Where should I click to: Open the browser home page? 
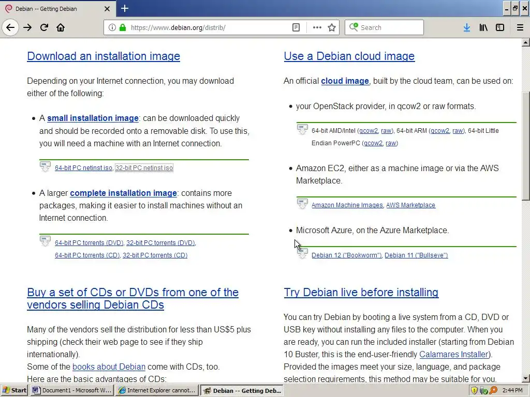coord(61,27)
